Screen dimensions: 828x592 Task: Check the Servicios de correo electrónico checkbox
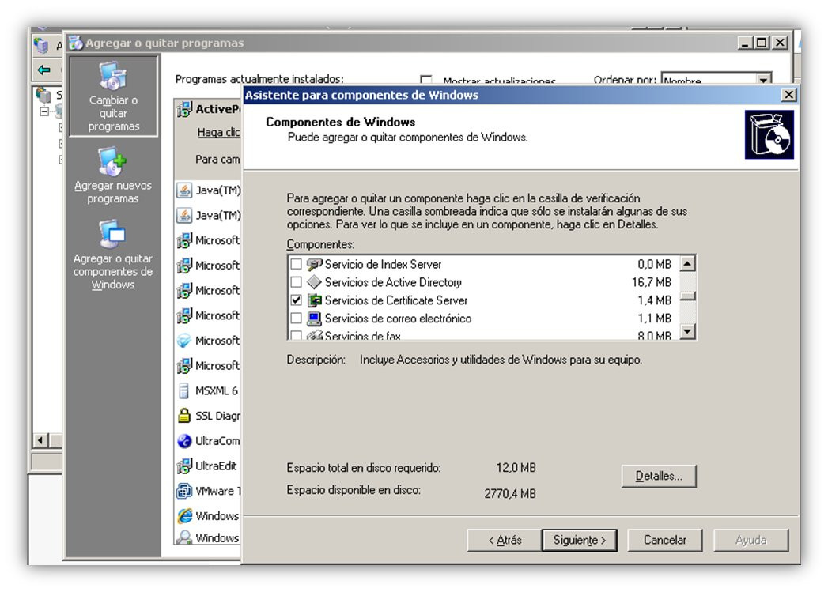pyautogui.click(x=297, y=319)
